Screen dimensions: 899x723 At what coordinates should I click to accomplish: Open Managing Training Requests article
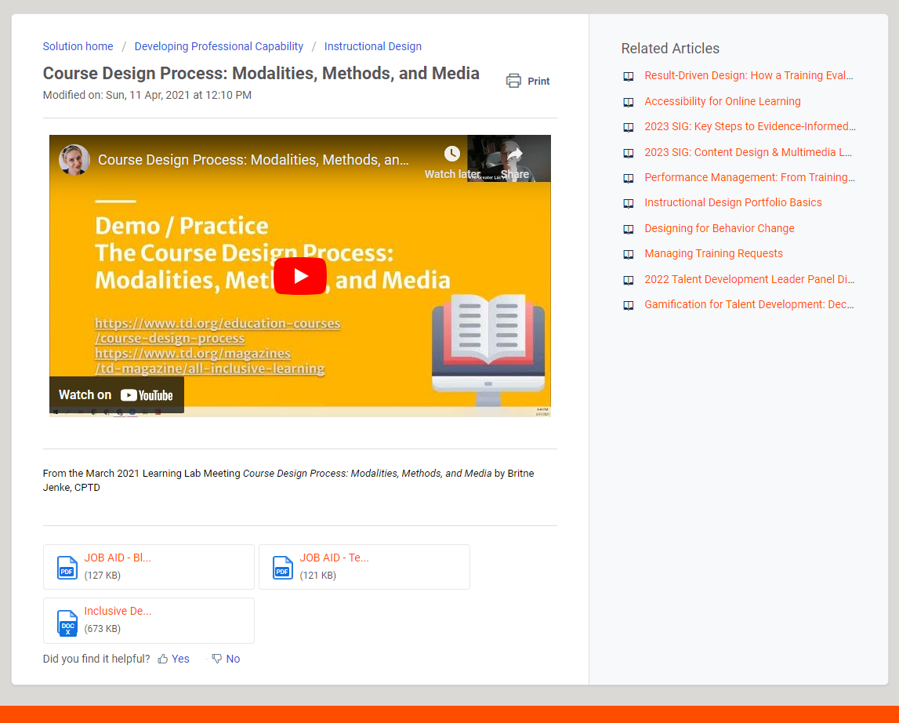coord(713,253)
